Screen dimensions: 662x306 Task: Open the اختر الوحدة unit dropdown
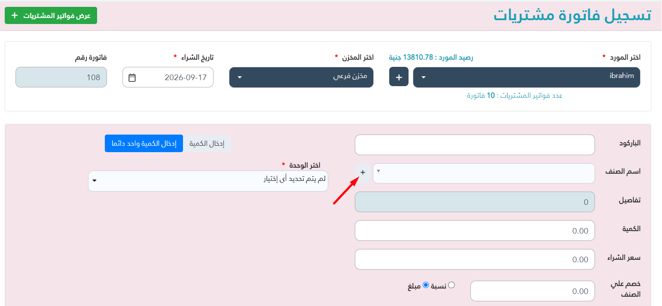click(208, 181)
